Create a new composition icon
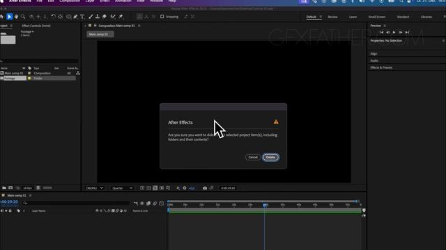This screenshot has height=250, width=446. tap(10, 187)
